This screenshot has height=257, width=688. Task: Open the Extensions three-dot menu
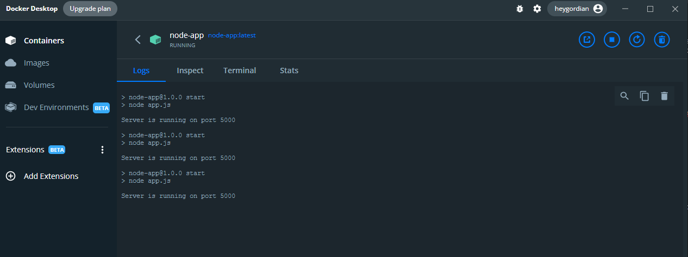pyautogui.click(x=102, y=150)
